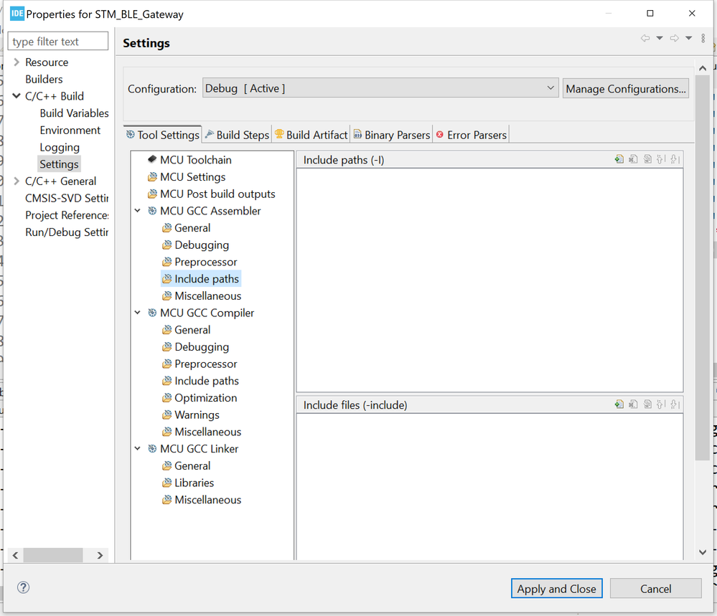Click Manage Configurations button
Image resolution: width=717 pixels, height=616 pixels.
(x=626, y=89)
